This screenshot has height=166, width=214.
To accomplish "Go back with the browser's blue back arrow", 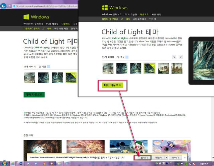I will (x=3, y=6).
